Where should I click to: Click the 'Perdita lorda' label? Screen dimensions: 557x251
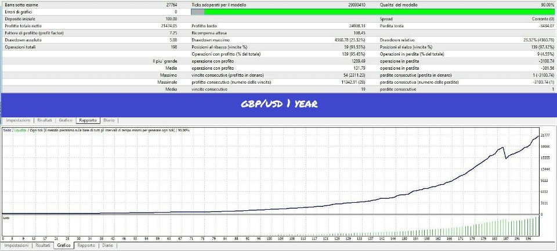tap(392, 26)
